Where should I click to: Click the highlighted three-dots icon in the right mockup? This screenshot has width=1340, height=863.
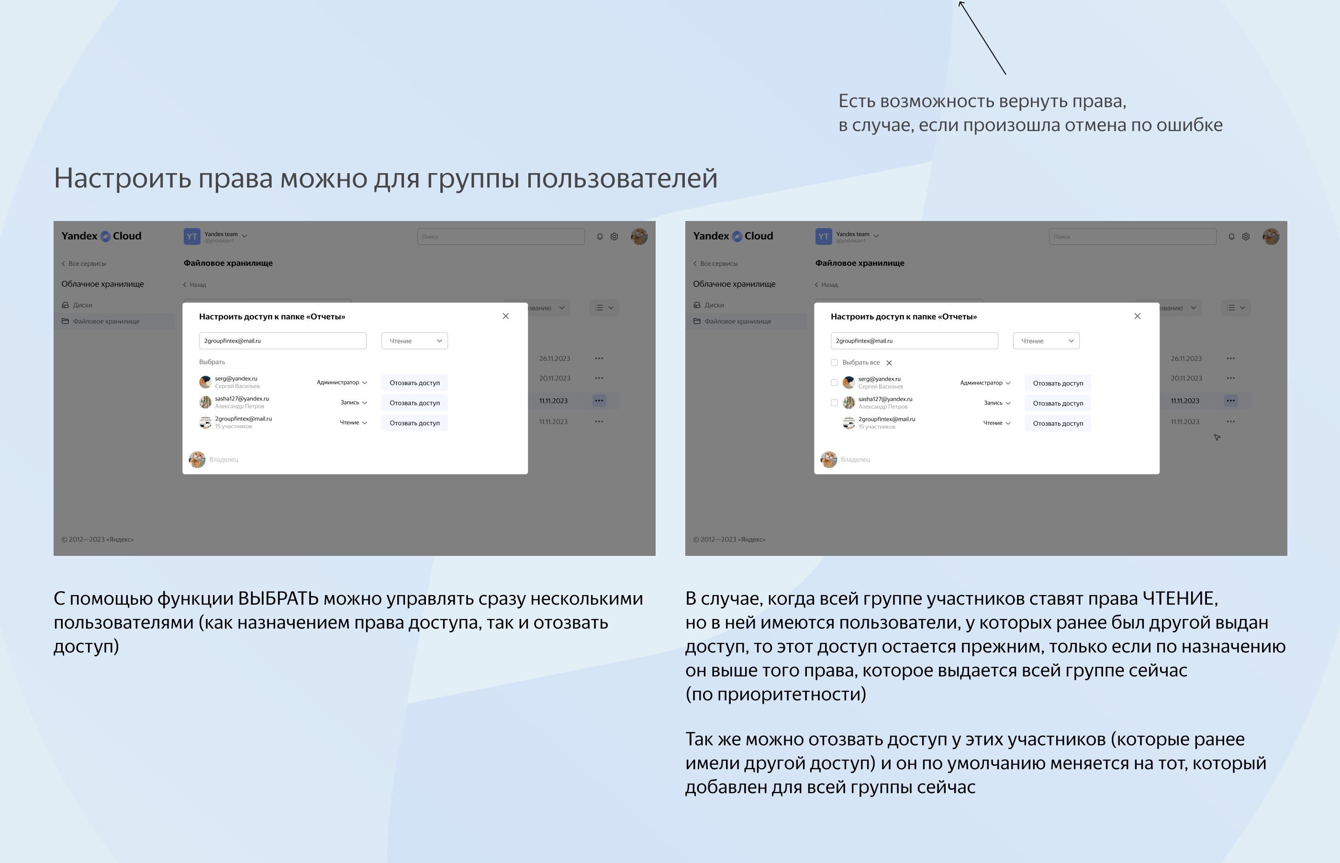[x=1231, y=401]
